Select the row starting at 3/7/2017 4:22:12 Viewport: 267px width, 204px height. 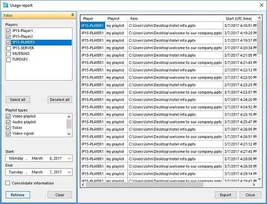169,70
